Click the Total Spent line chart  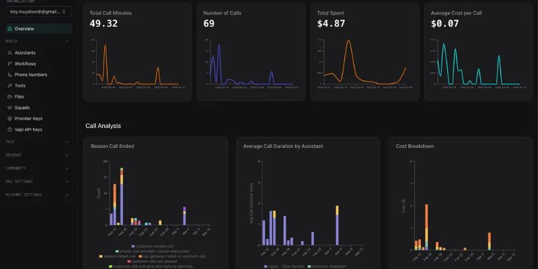(364, 64)
